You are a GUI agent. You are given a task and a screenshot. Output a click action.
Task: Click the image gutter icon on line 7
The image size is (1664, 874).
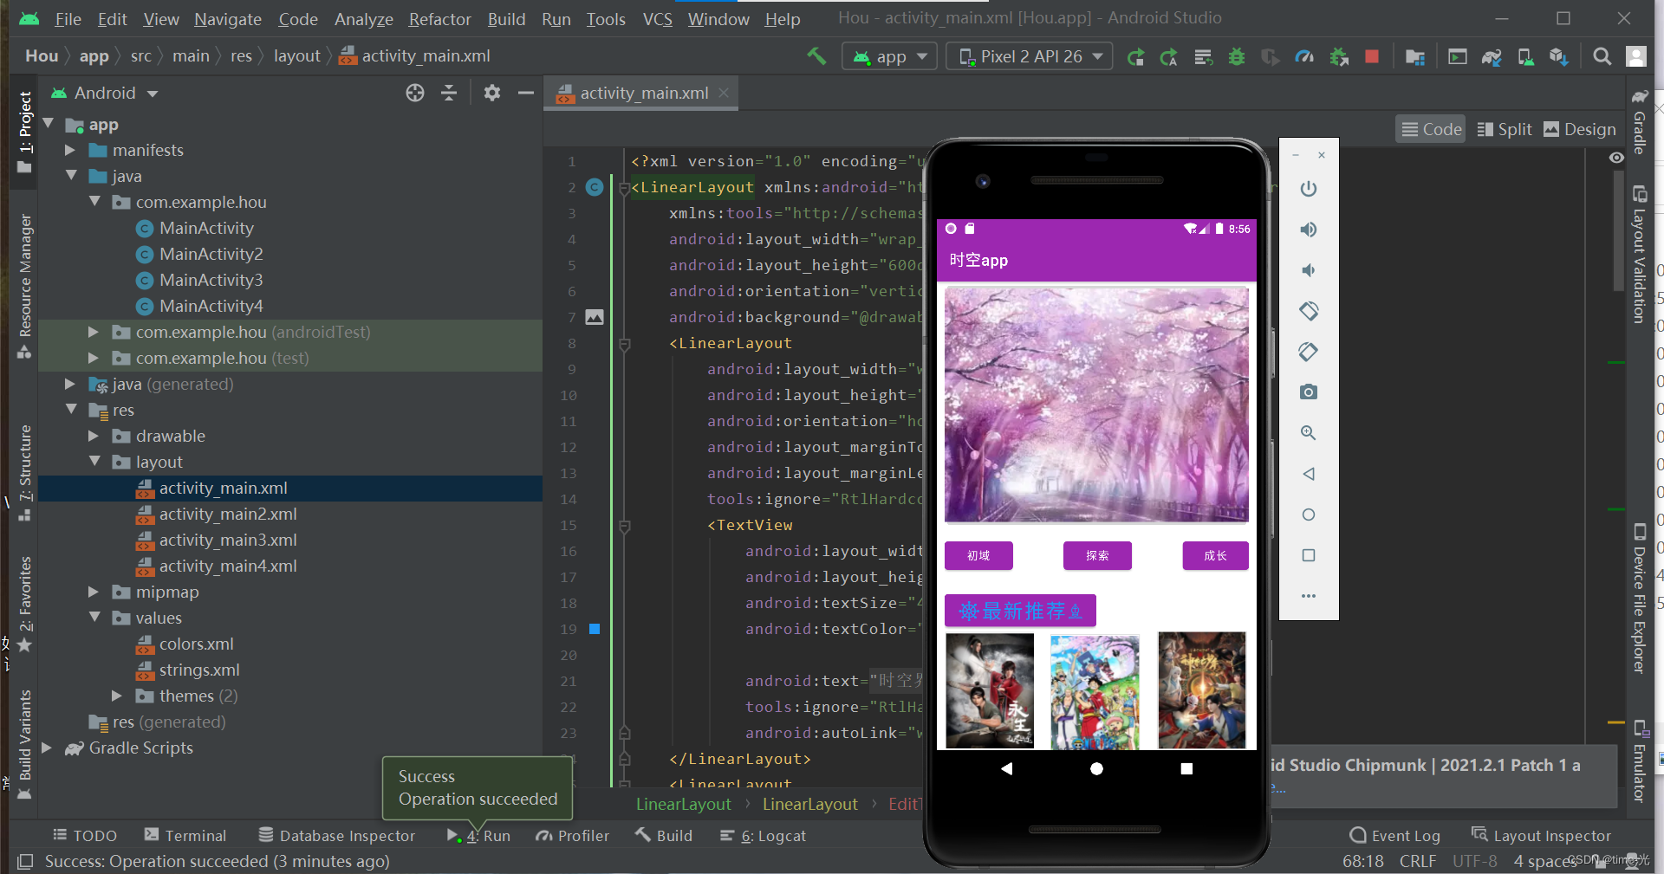(x=595, y=317)
